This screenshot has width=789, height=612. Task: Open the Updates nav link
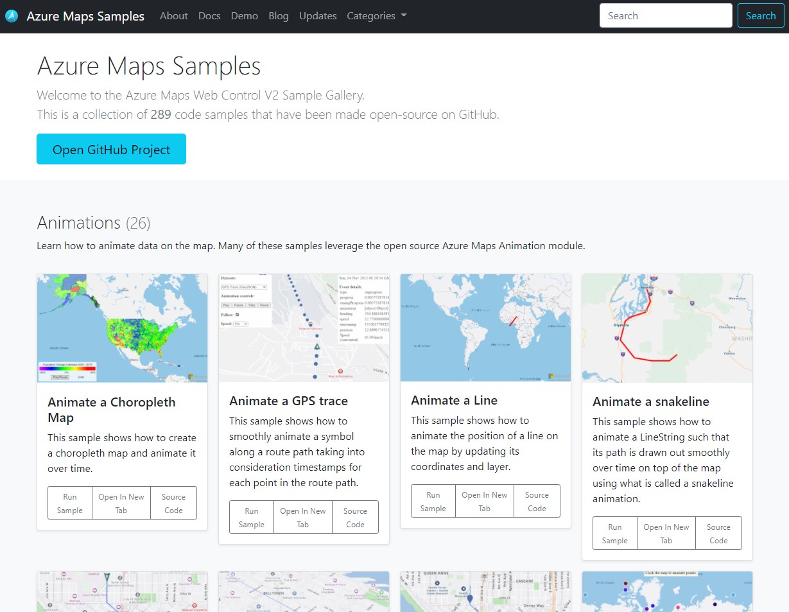point(318,16)
